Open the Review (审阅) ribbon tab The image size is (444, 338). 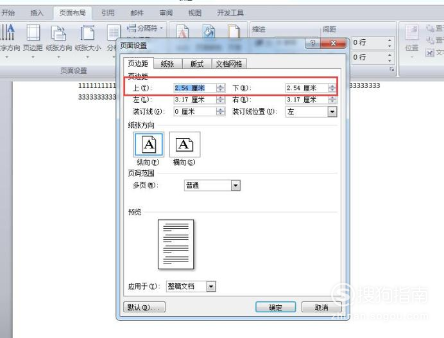(166, 13)
